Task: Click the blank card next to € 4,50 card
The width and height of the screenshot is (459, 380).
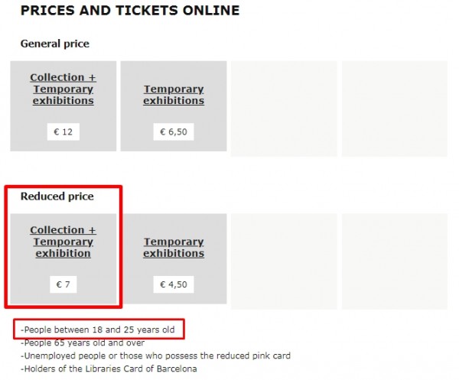Action: pyautogui.click(x=284, y=261)
